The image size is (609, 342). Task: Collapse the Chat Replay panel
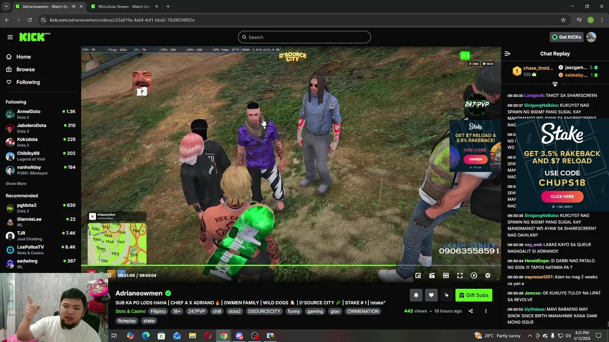[507, 54]
